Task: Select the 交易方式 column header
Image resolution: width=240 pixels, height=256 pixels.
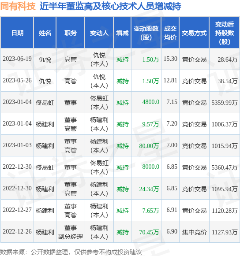Action: [194, 33]
